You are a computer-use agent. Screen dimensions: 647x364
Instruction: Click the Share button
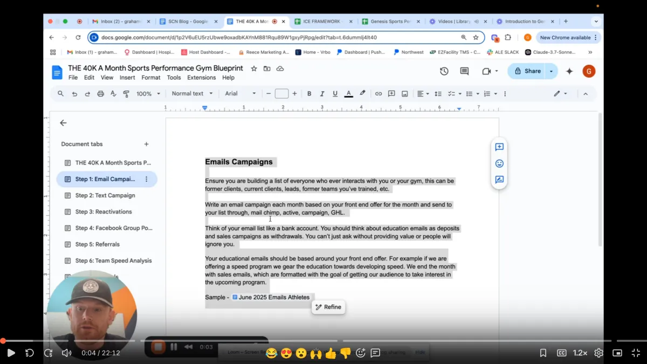coord(527,71)
